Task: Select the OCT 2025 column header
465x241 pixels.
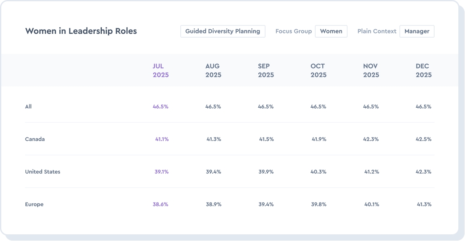Action: pyautogui.click(x=318, y=71)
